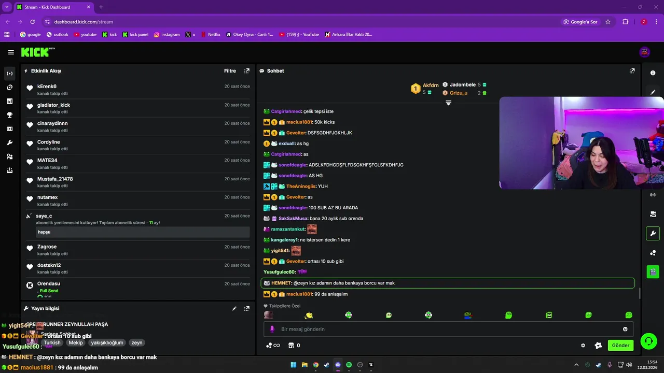Open kErenk6 follow activity entry

pos(137,90)
